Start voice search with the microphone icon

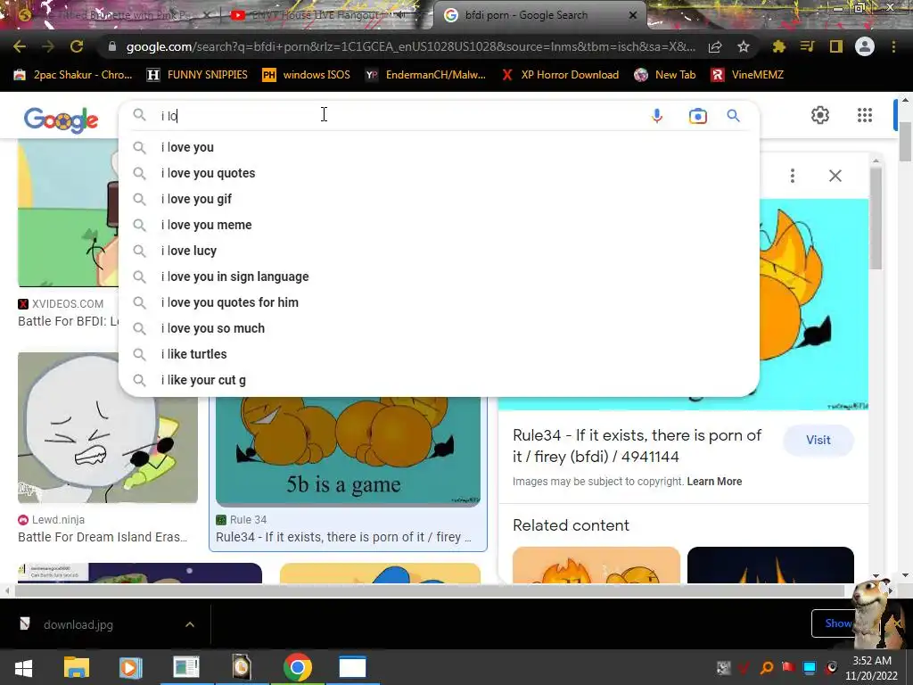tap(657, 116)
